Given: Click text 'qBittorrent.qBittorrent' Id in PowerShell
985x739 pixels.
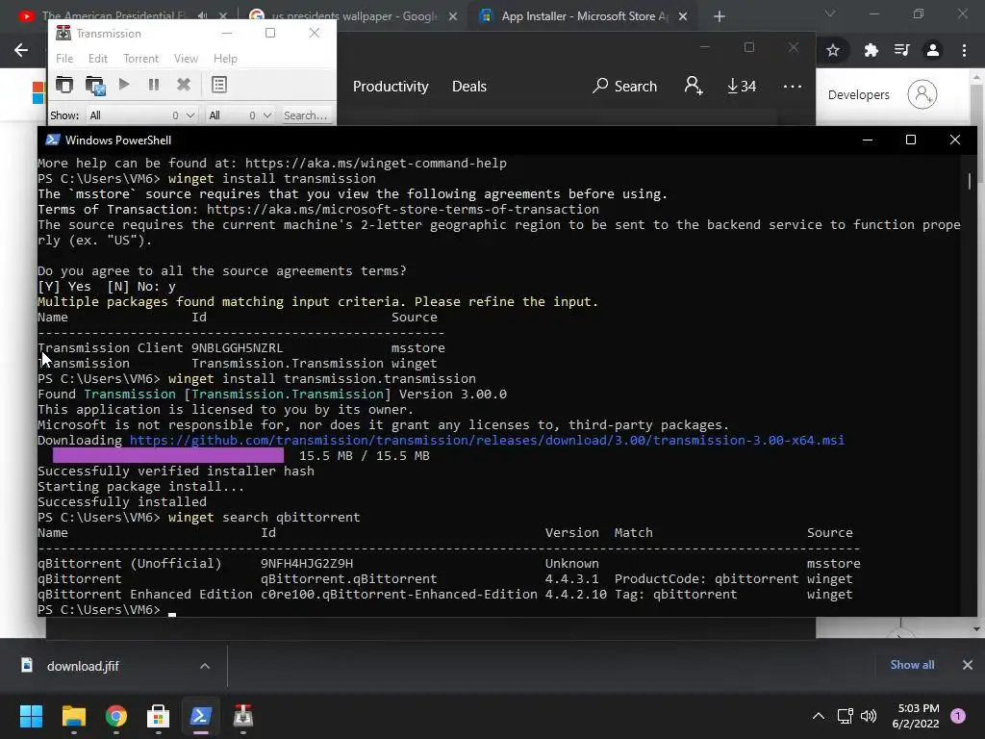Looking at the screenshot, I should [x=348, y=578].
